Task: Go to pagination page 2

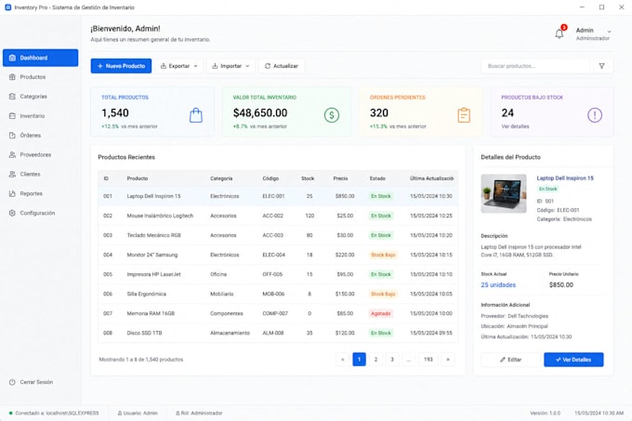Action: point(375,360)
